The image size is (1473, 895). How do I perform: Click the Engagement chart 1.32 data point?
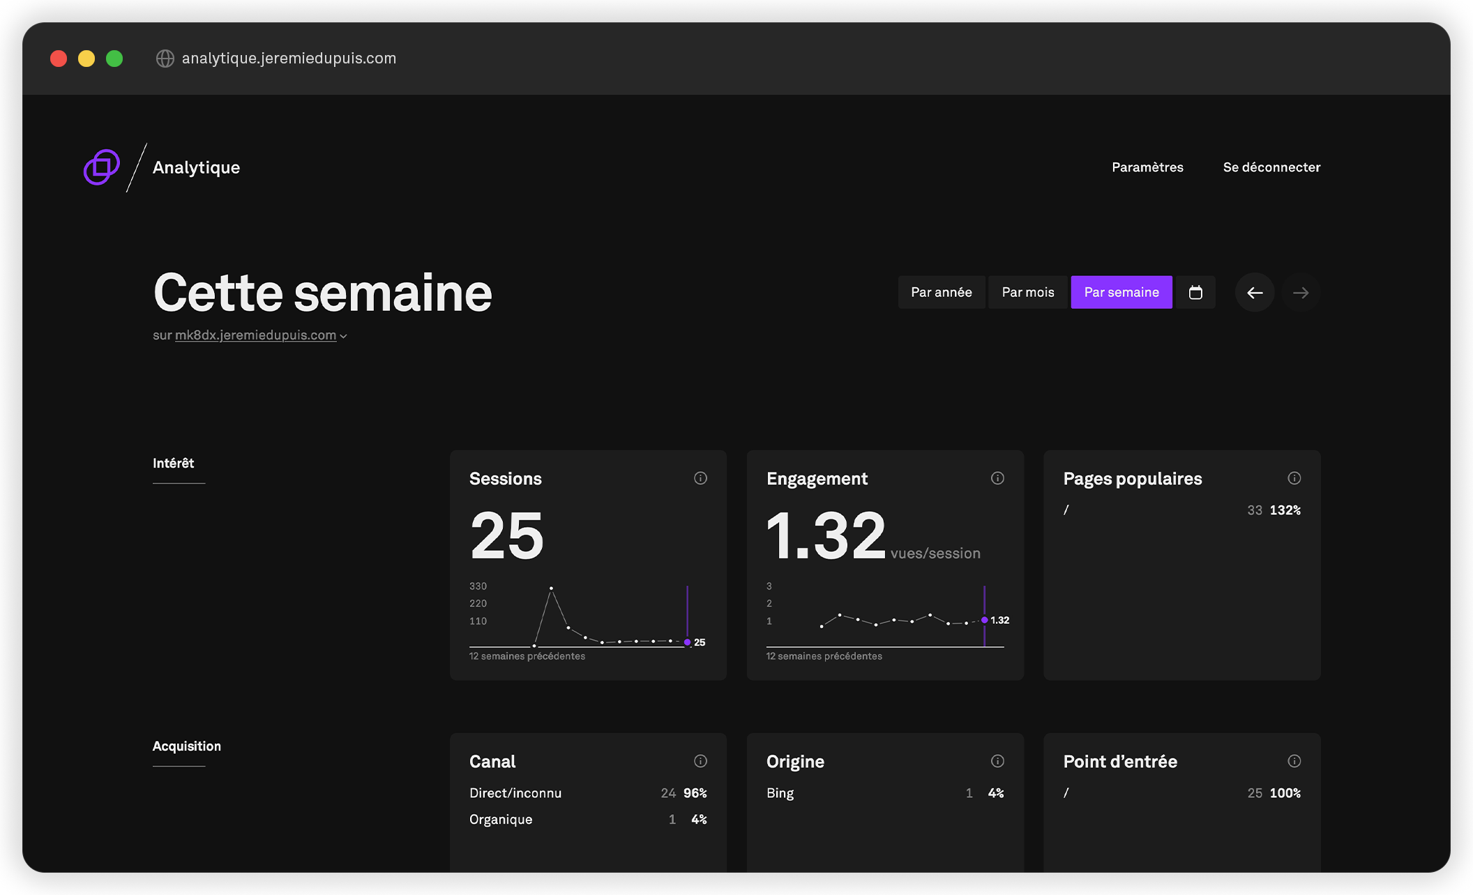pos(985,620)
